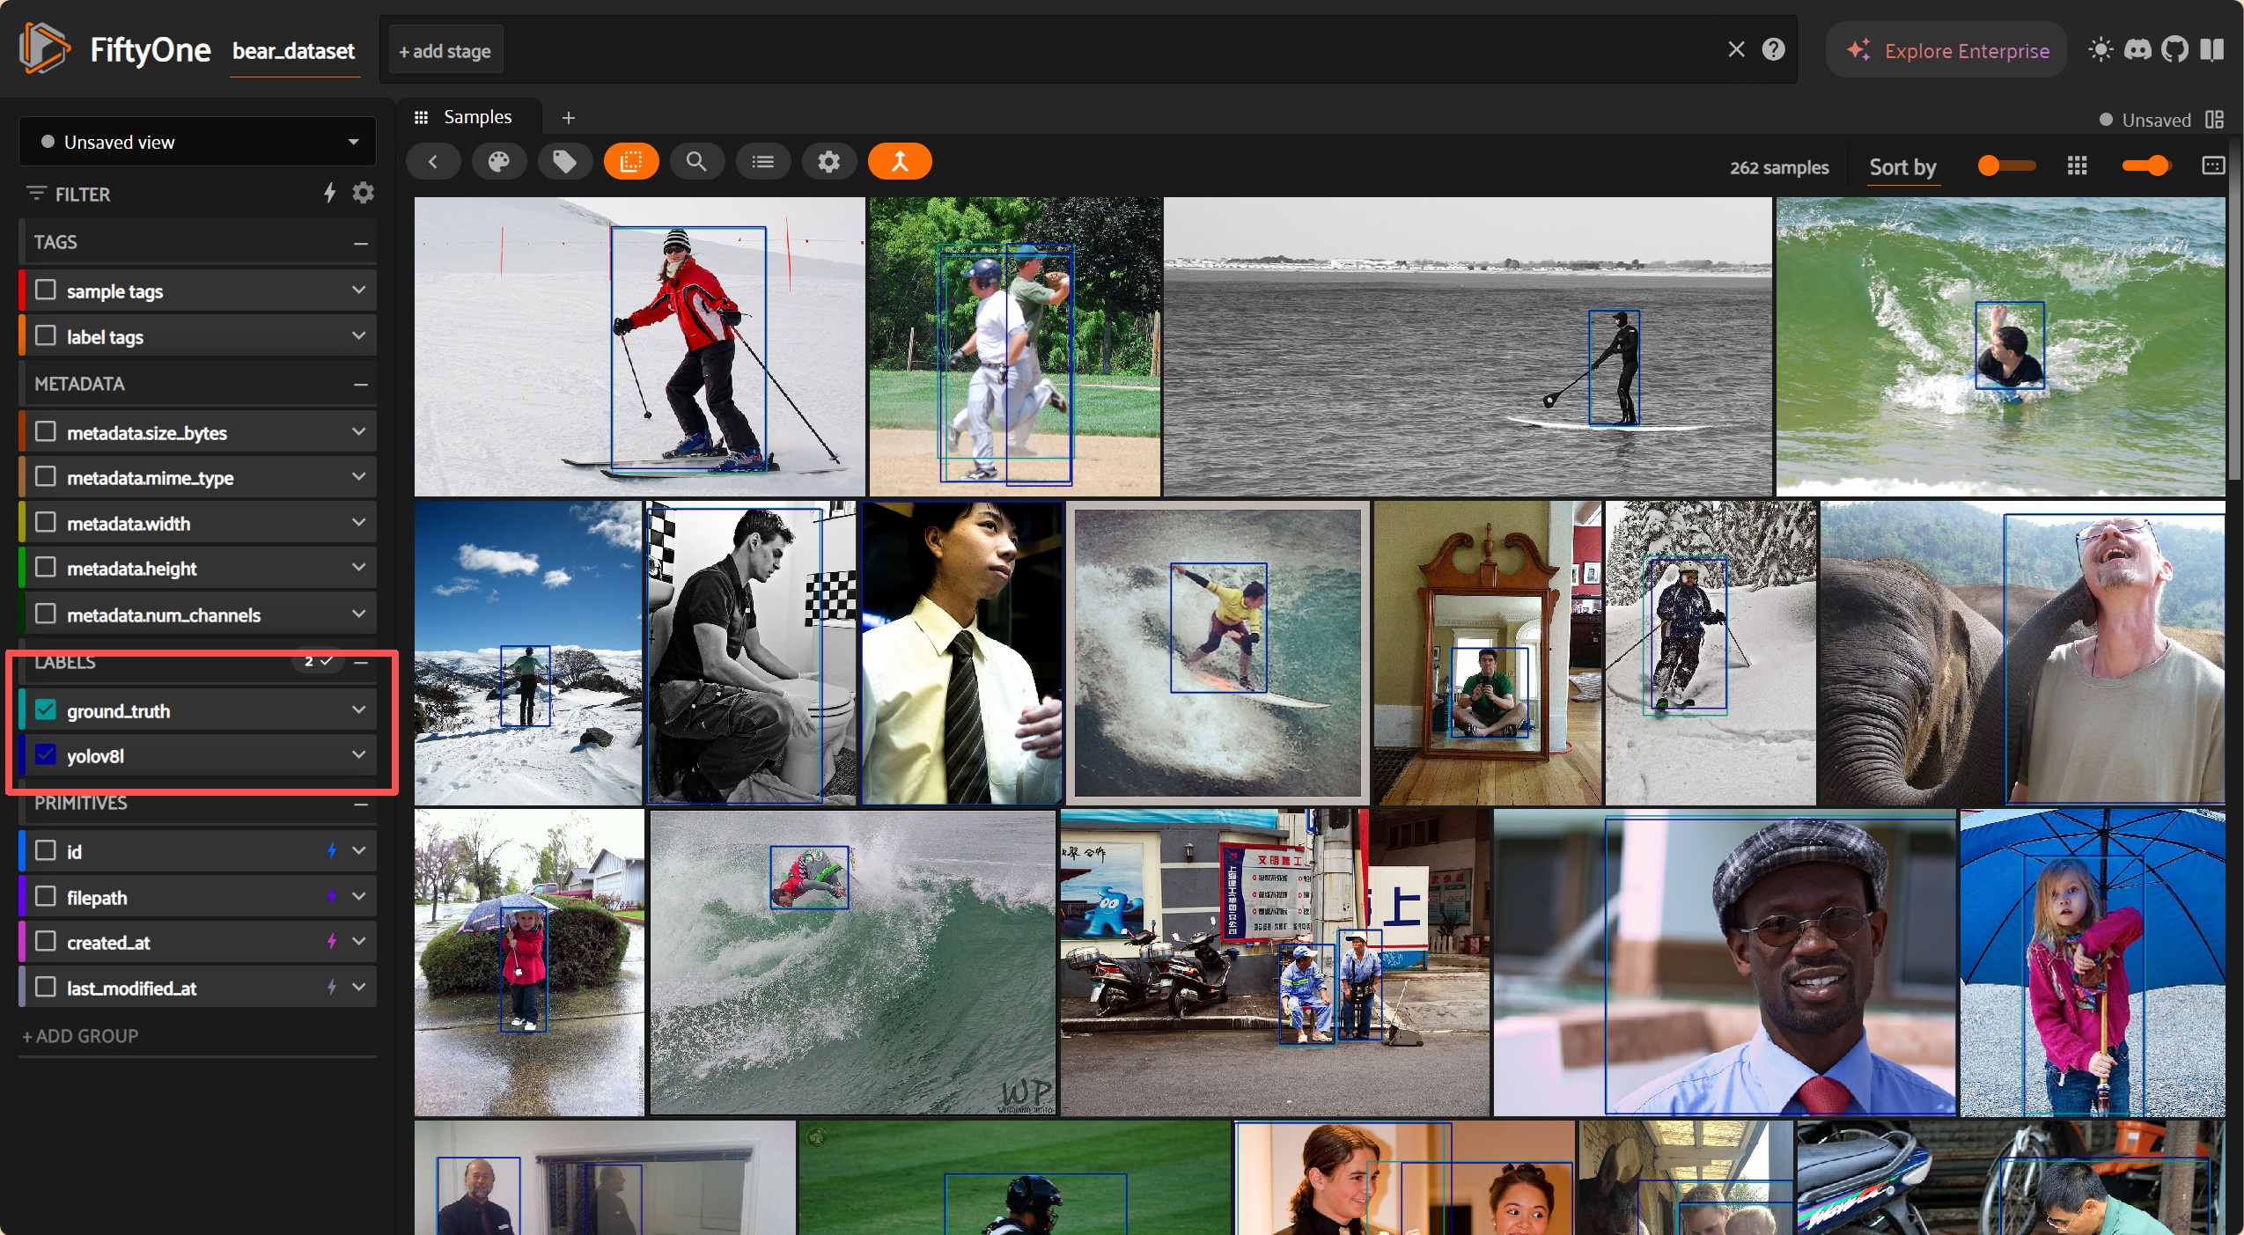This screenshot has width=2244, height=1235.
Task: Open the red-jacket skier thumbnail
Action: (x=639, y=347)
